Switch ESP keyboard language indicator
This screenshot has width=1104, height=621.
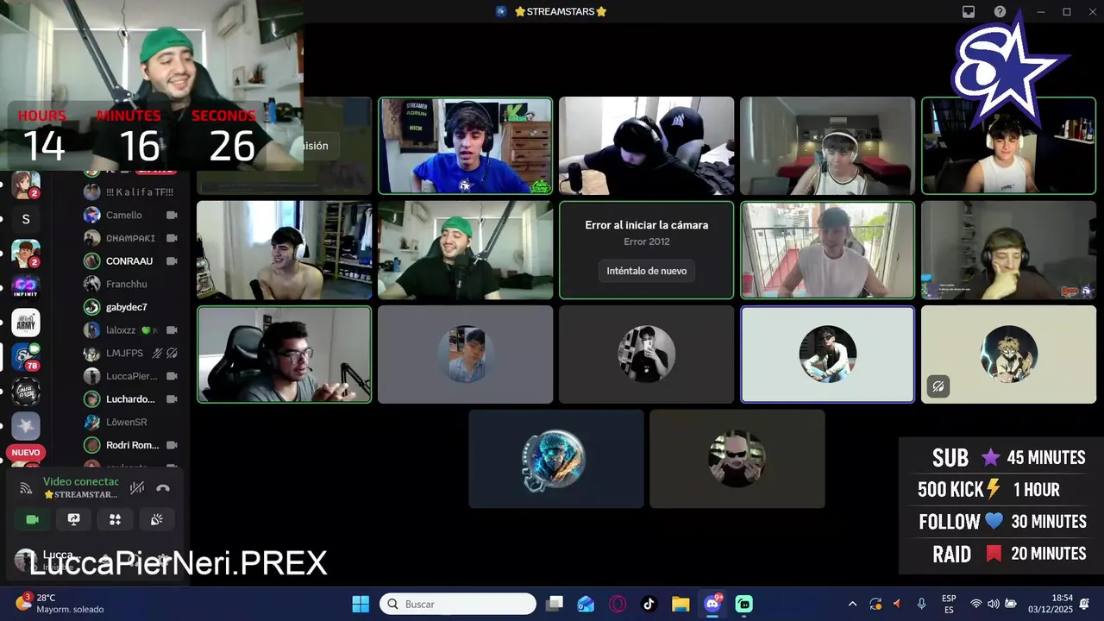pyautogui.click(x=949, y=604)
